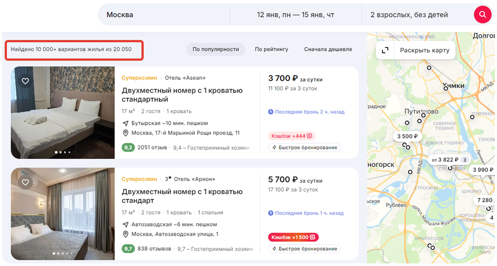Click the 9,2 green rating badge
The height and width of the screenshot is (266, 497).
tap(128, 147)
